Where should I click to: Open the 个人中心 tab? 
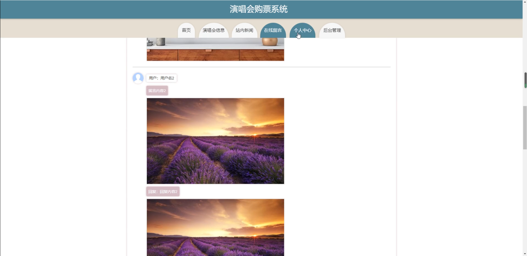click(x=302, y=30)
